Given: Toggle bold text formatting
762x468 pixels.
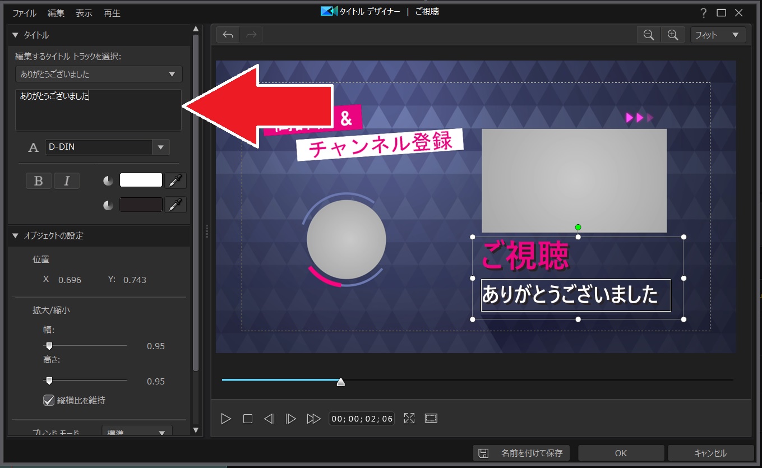Looking at the screenshot, I should [39, 180].
